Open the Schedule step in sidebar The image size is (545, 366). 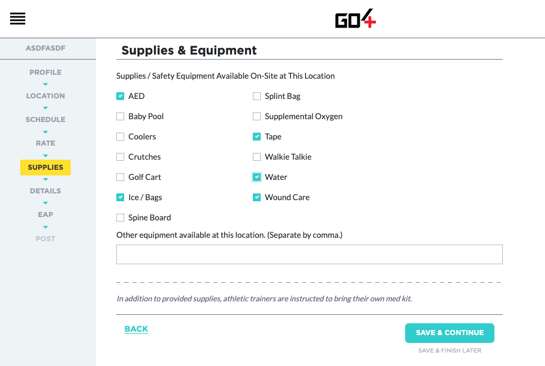tap(46, 119)
